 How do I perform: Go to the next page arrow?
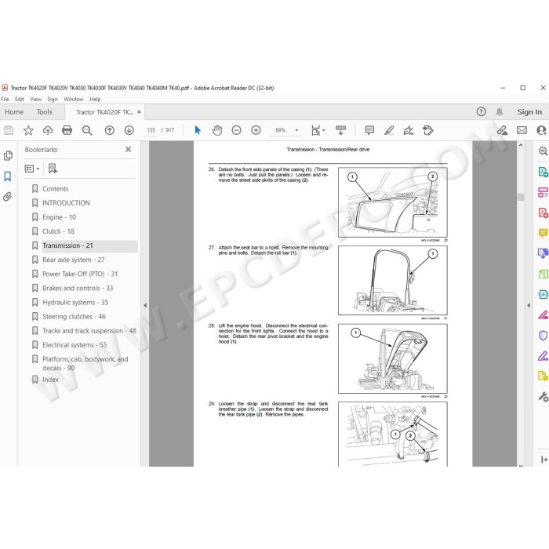coord(129,131)
